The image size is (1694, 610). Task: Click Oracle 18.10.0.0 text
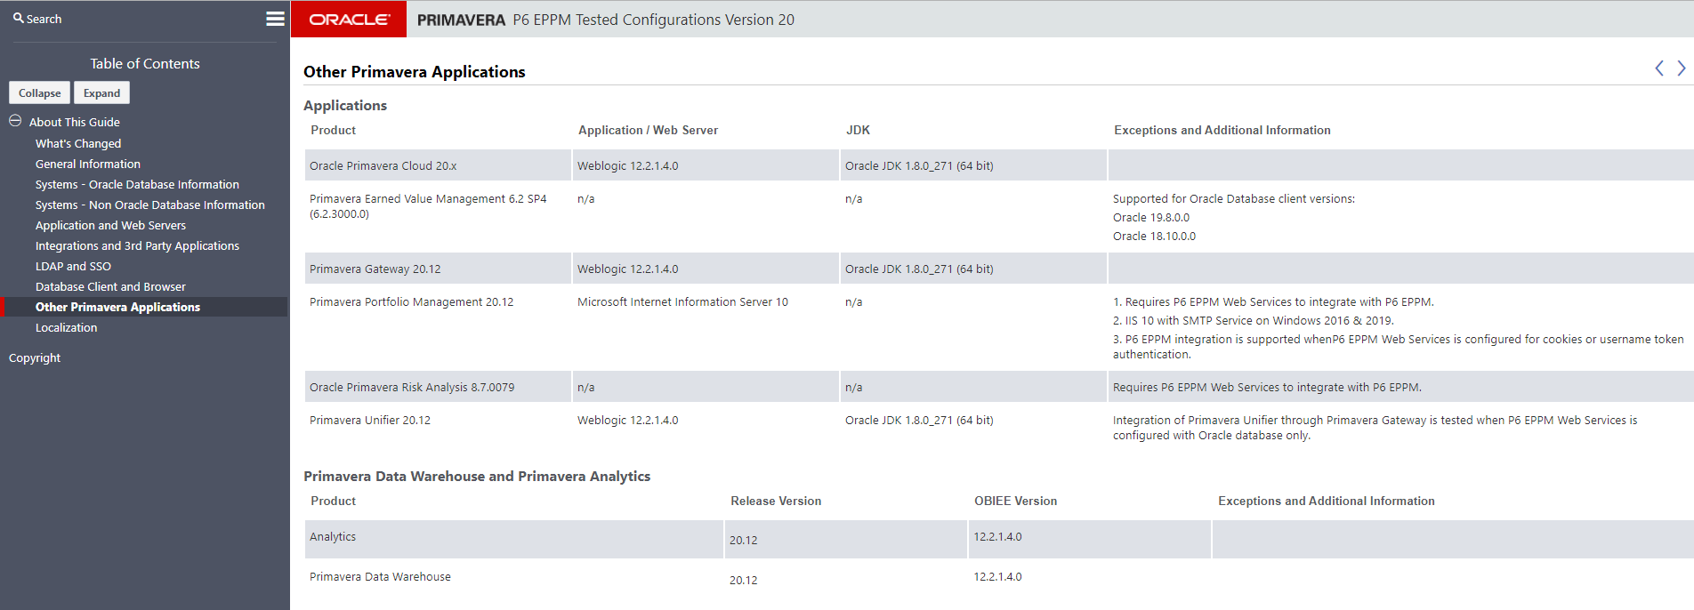(1154, 236)
